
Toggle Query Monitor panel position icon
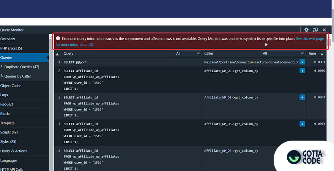(x=315, y=30)
